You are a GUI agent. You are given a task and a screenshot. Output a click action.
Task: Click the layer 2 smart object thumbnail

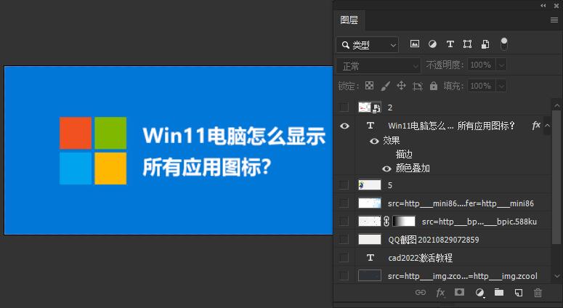370,107
